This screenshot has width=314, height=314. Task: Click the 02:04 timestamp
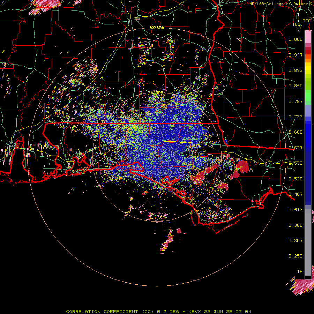(x=243, y=312)
